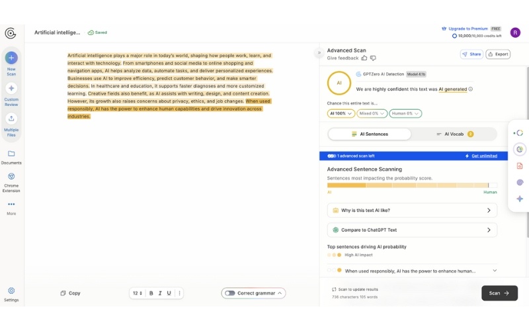Viewport: 529px width, 331px height.
Task: Open the font size 12 stepper
Action: pos(138,293)
